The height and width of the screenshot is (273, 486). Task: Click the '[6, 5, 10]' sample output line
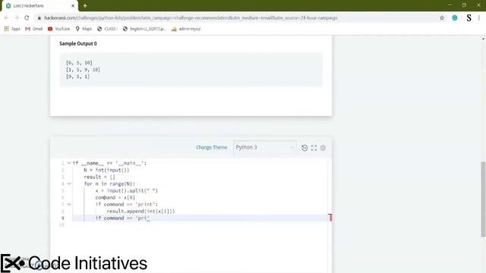click(79, 62)
